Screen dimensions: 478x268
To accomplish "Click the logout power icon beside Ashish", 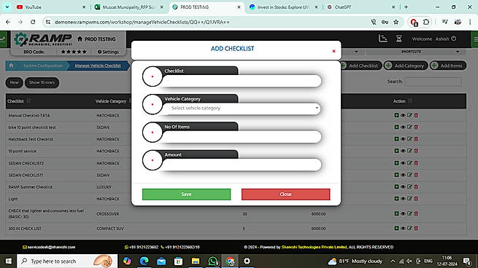I will [454, 39].
